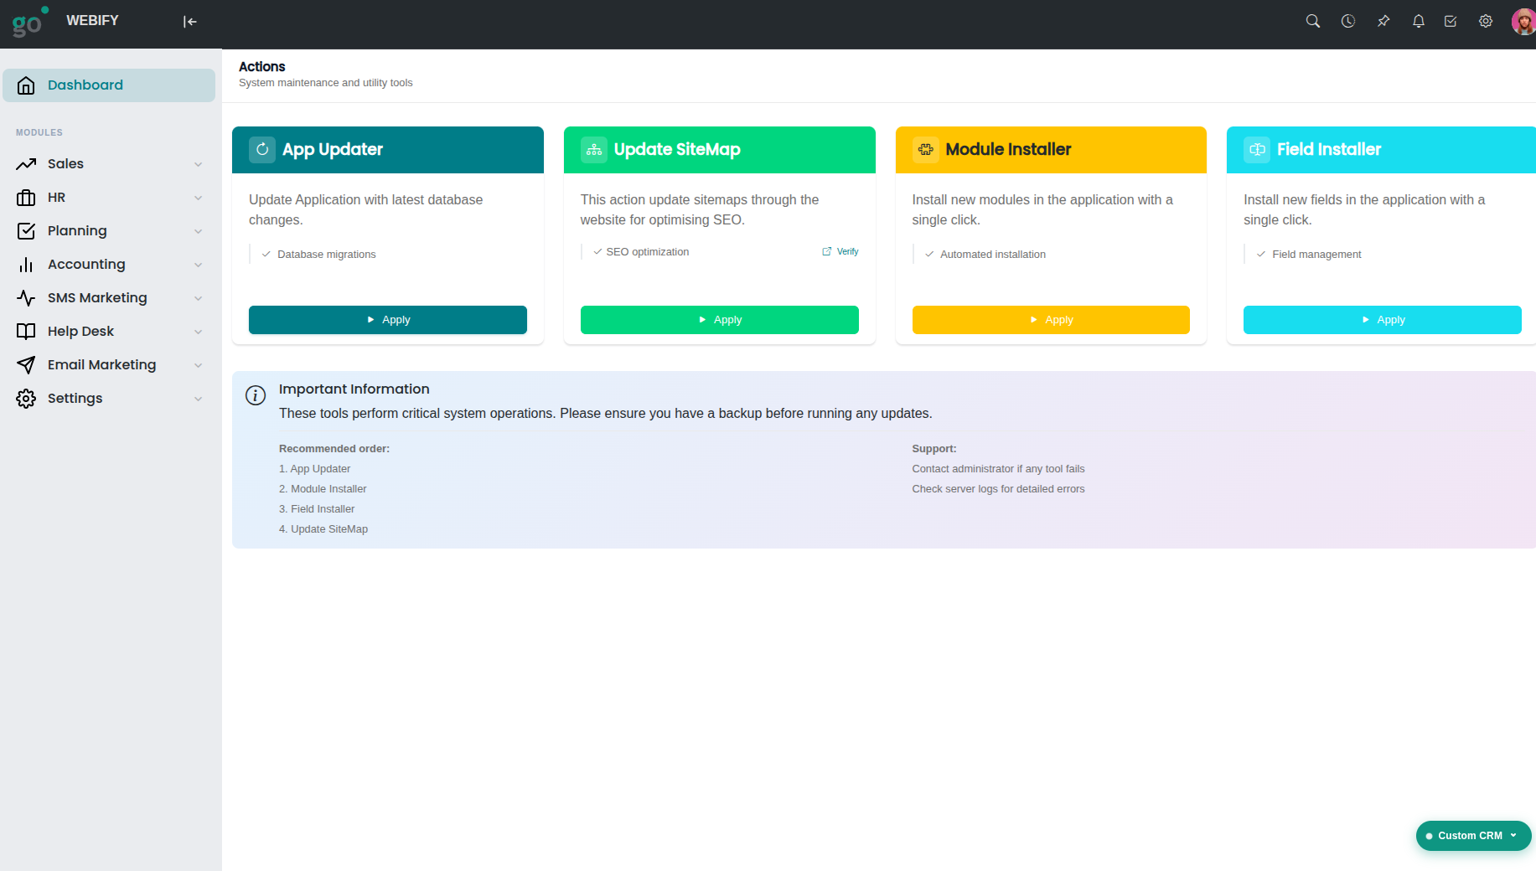Expand the Help Desk chevron
This screenshot has height=871, width=1536.
click(199, 332)
